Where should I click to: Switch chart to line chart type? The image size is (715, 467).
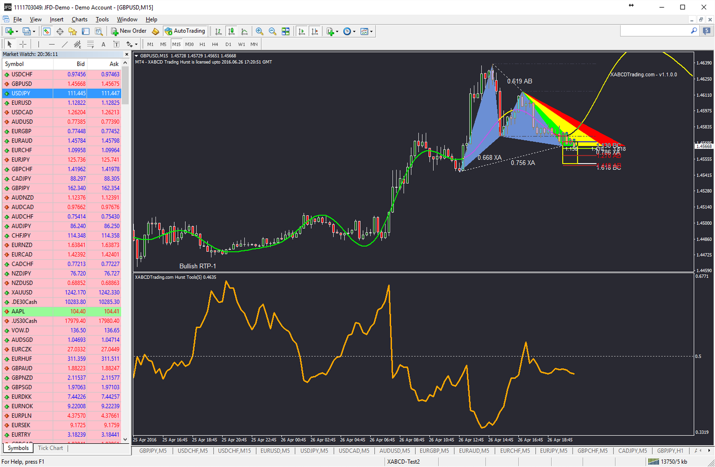coord(244,31)
